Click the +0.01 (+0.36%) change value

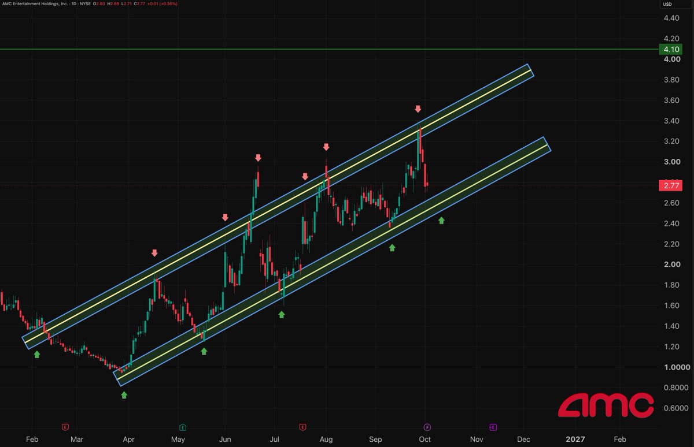(163, 3)
